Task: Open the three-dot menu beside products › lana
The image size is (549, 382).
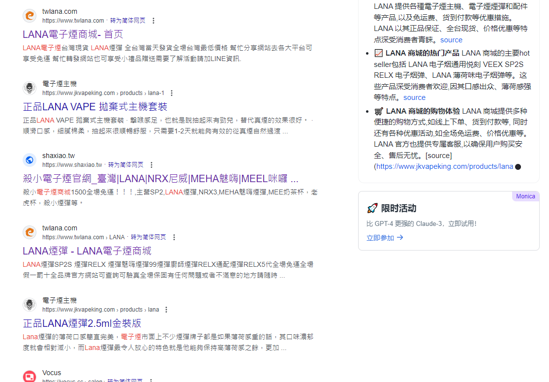Action: (166, 310)
